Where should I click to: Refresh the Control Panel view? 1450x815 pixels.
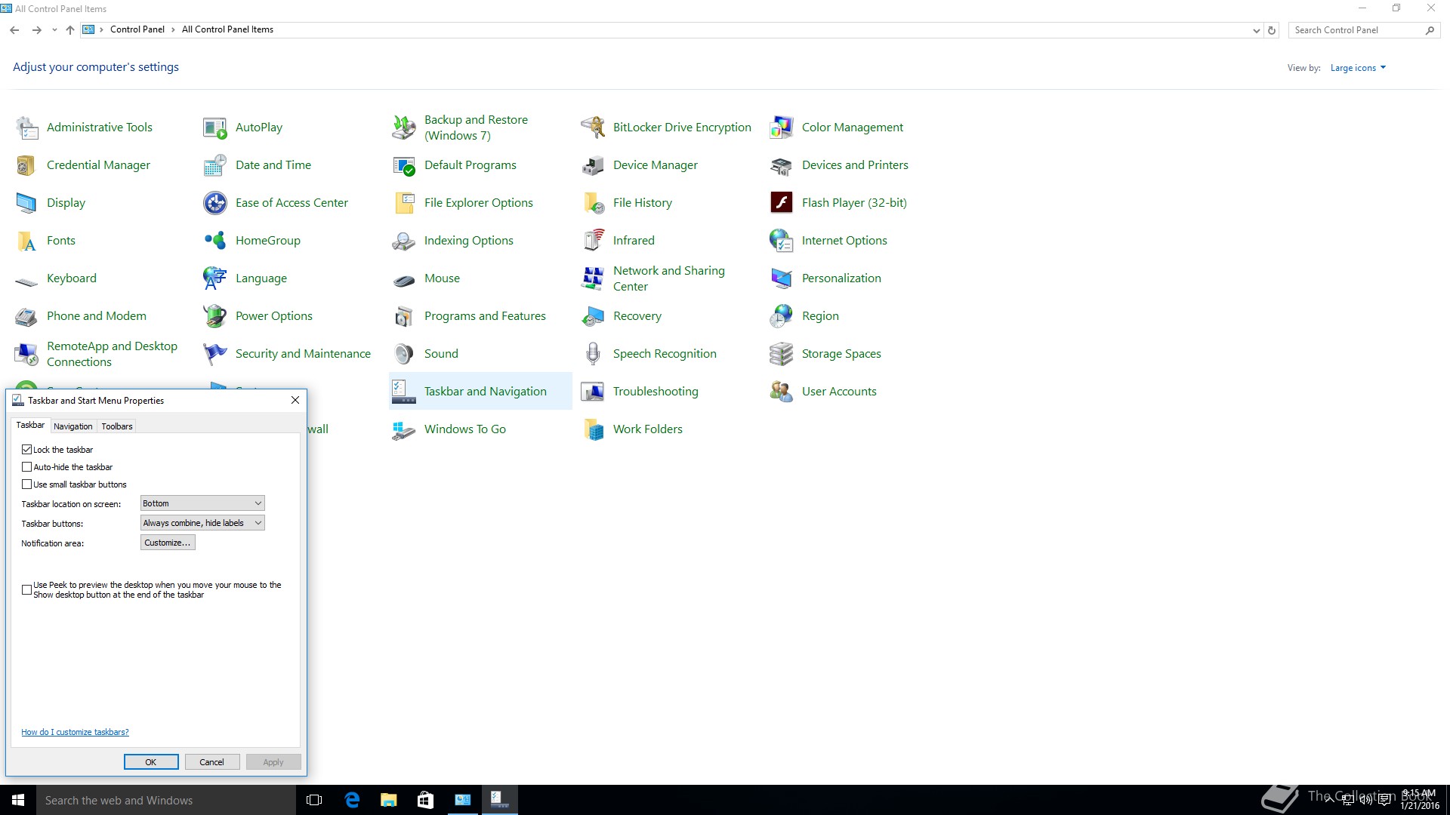[1272, 31]
